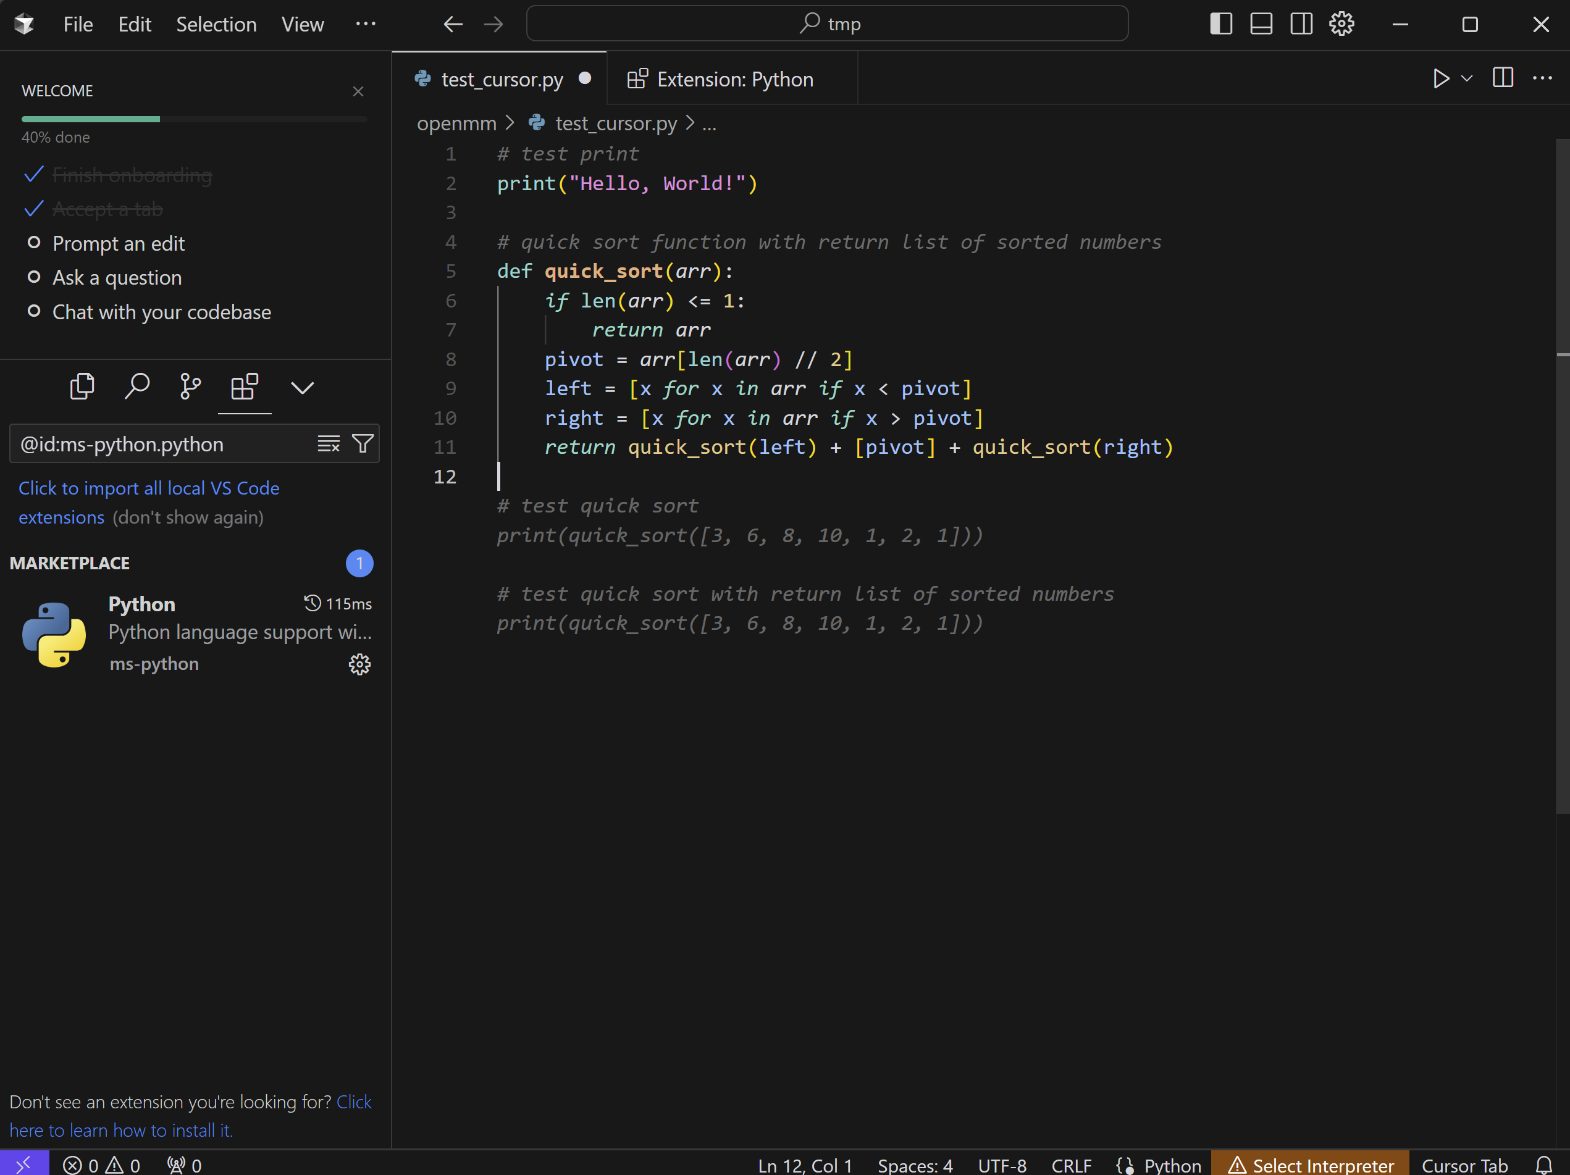Open the View menu
1570x1175 pixels.
pyautogui.click(x=303, y=24)
